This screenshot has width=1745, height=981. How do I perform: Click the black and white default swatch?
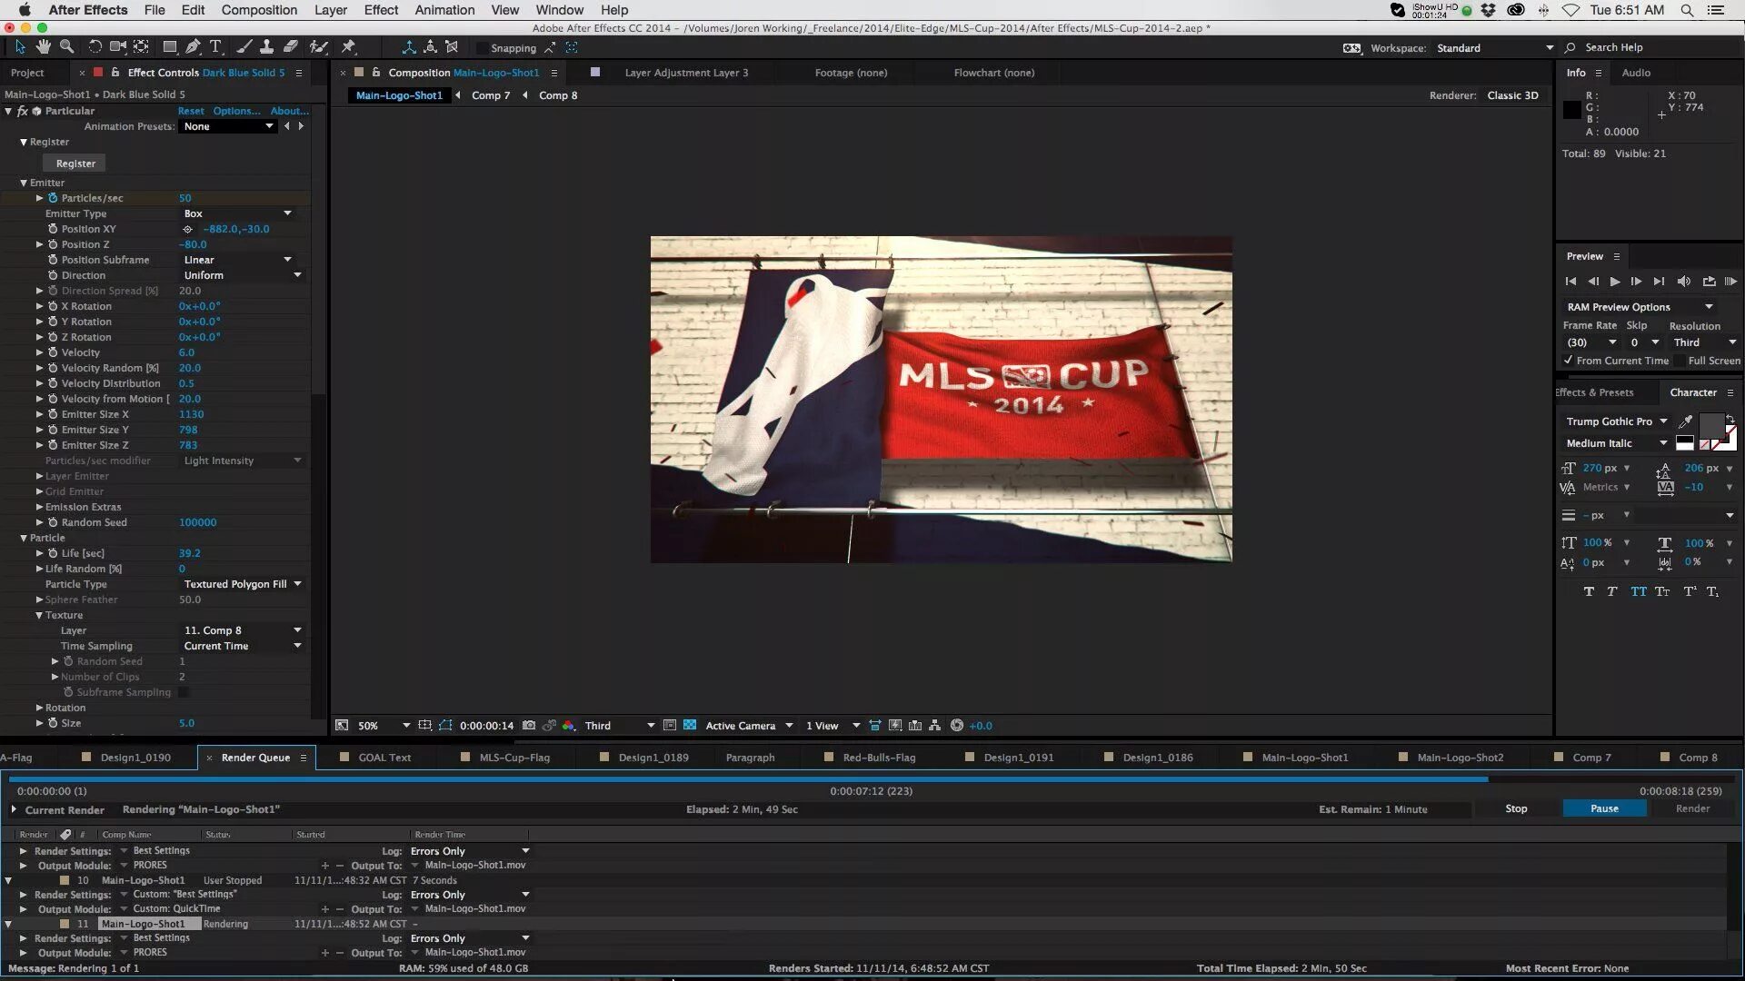click(1685, 443)
